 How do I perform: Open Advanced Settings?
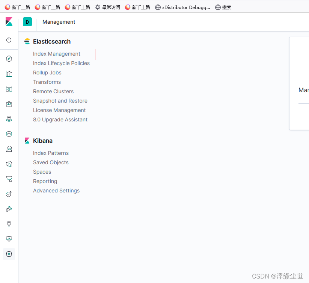tap(56, 191)
